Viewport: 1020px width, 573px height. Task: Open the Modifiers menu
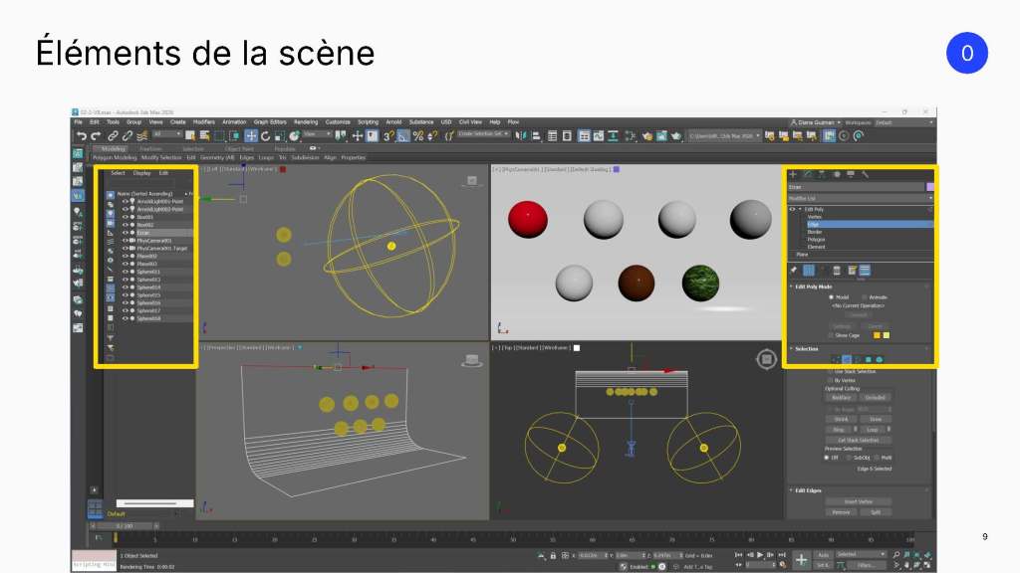pyautogui.click(x=203, y=122)
